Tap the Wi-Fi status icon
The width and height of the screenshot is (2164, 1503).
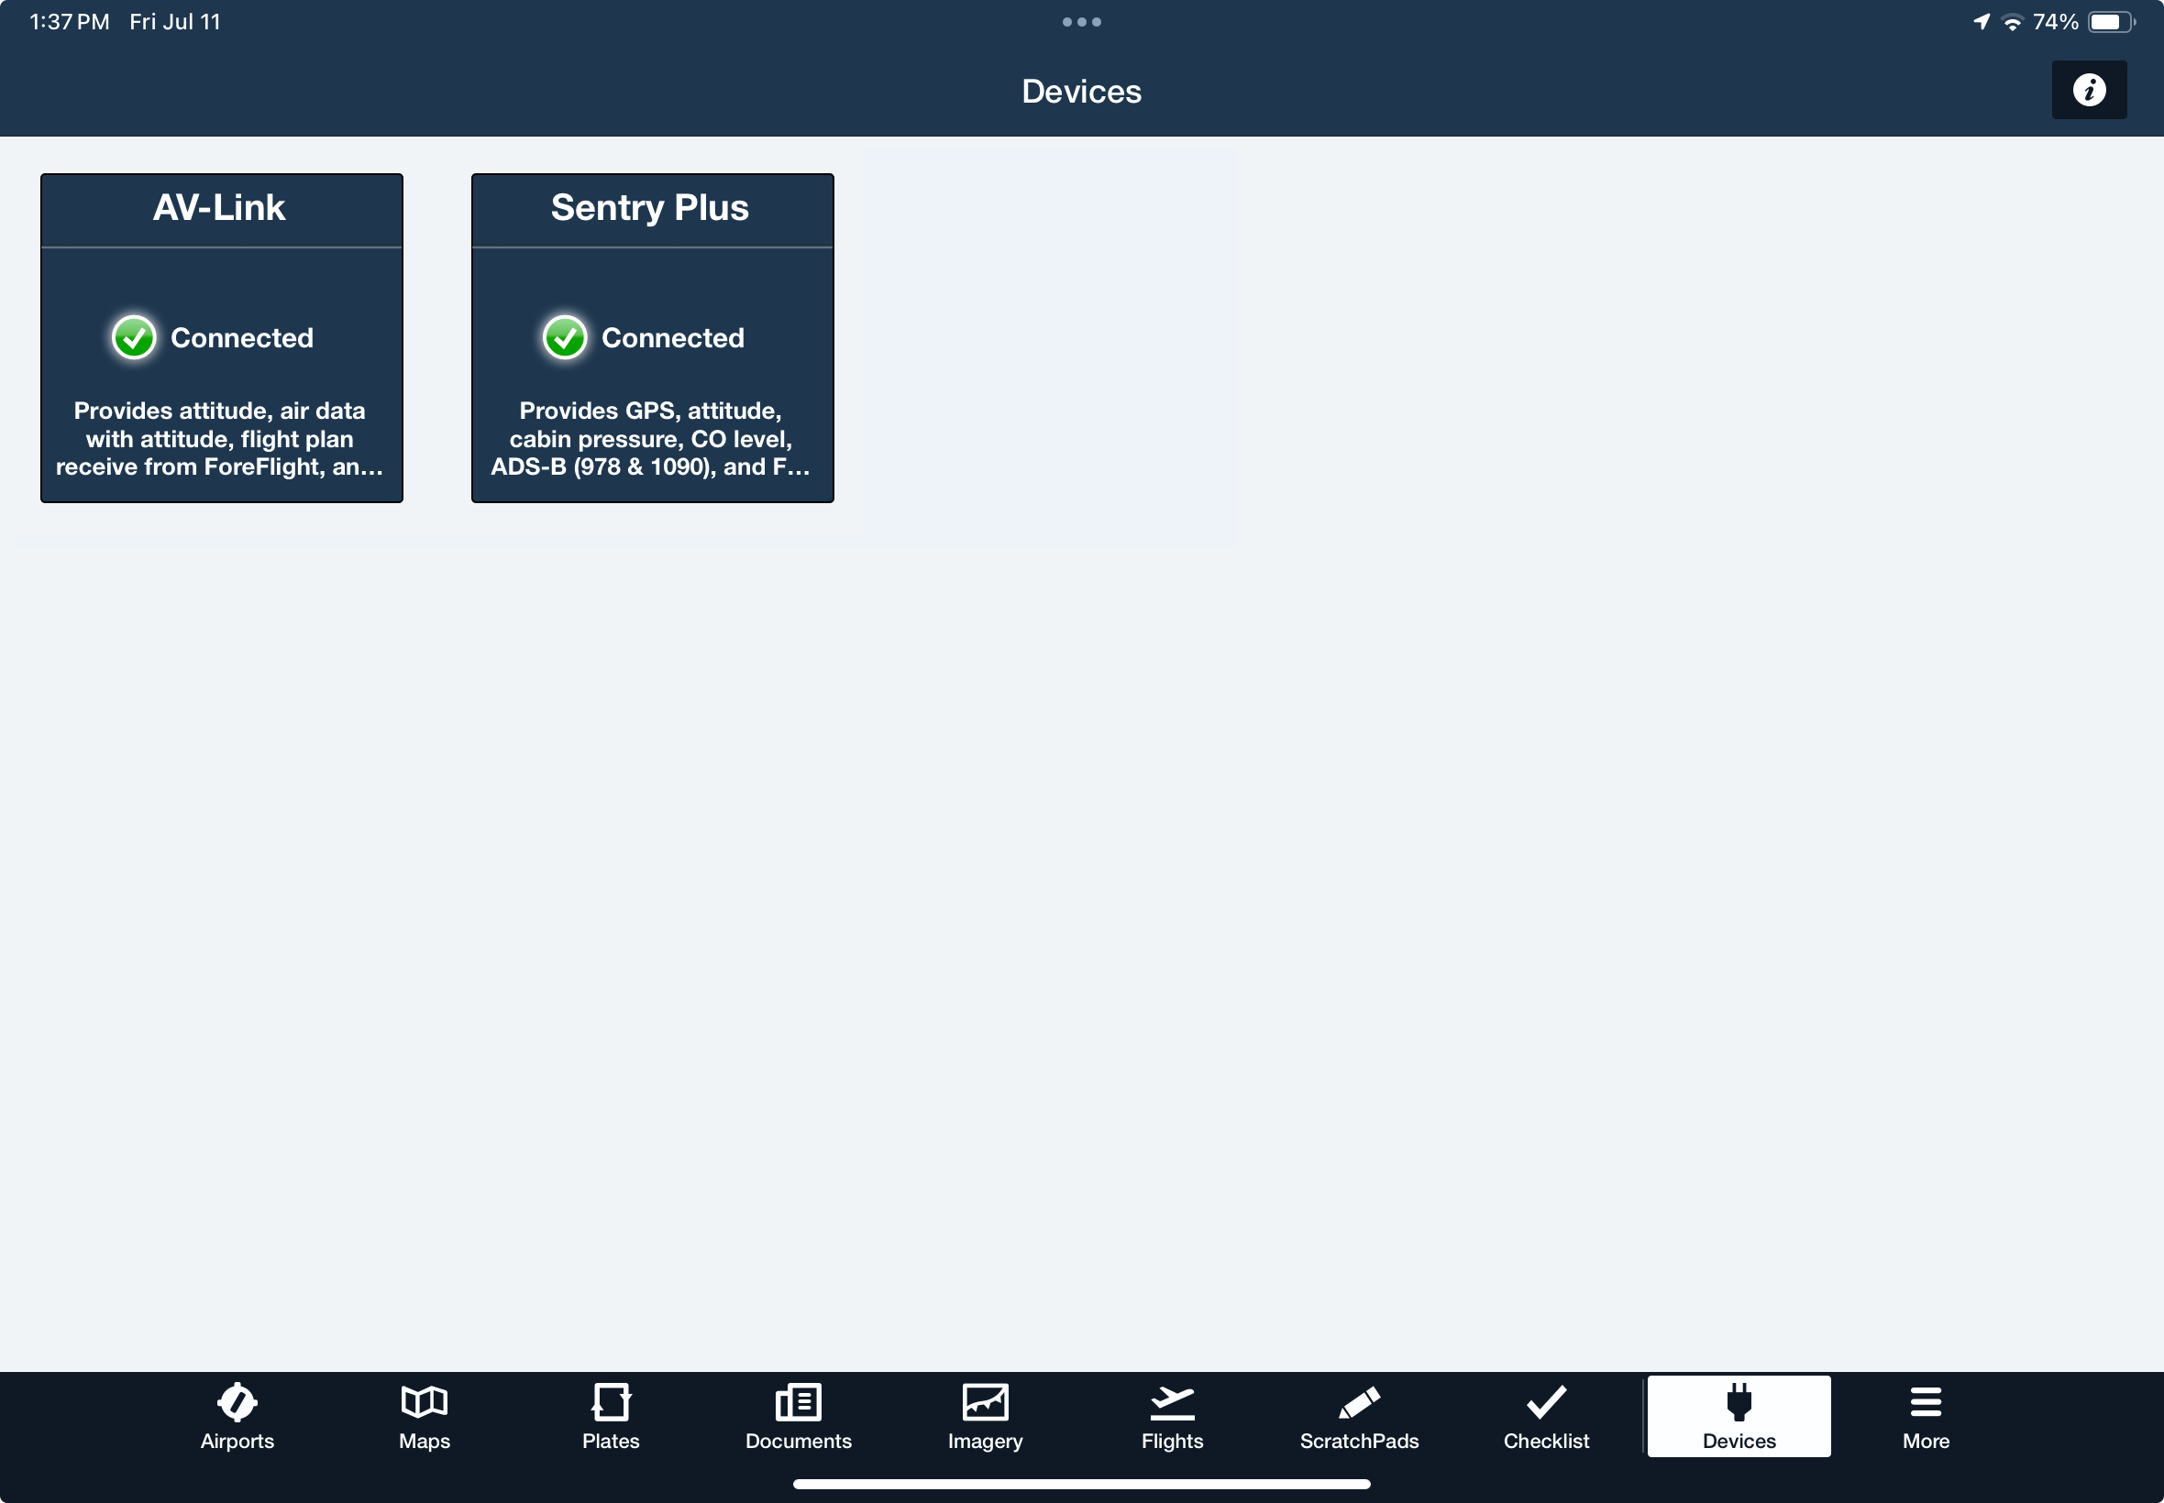(2012, 23)
